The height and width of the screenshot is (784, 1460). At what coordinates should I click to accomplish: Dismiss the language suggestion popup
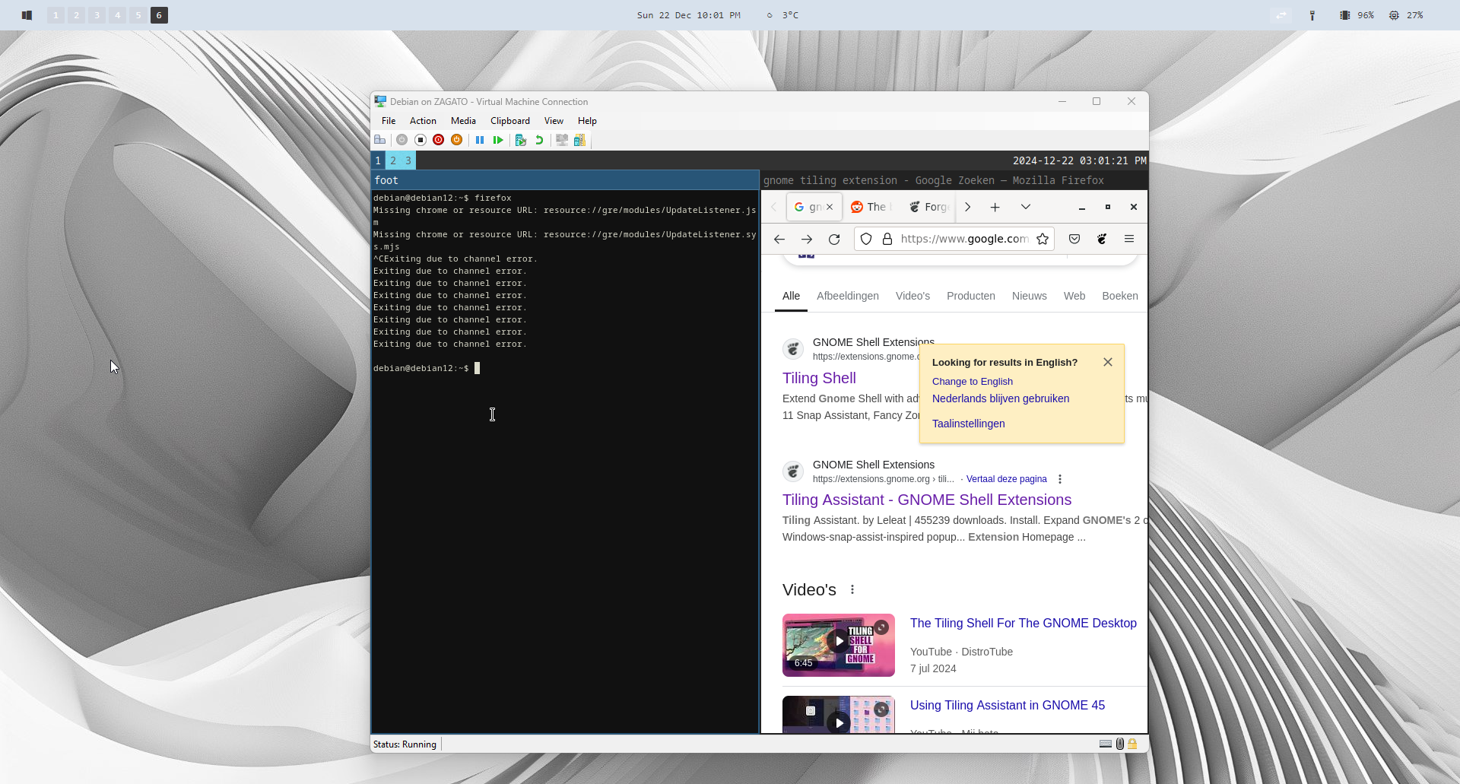point(1108,363)
